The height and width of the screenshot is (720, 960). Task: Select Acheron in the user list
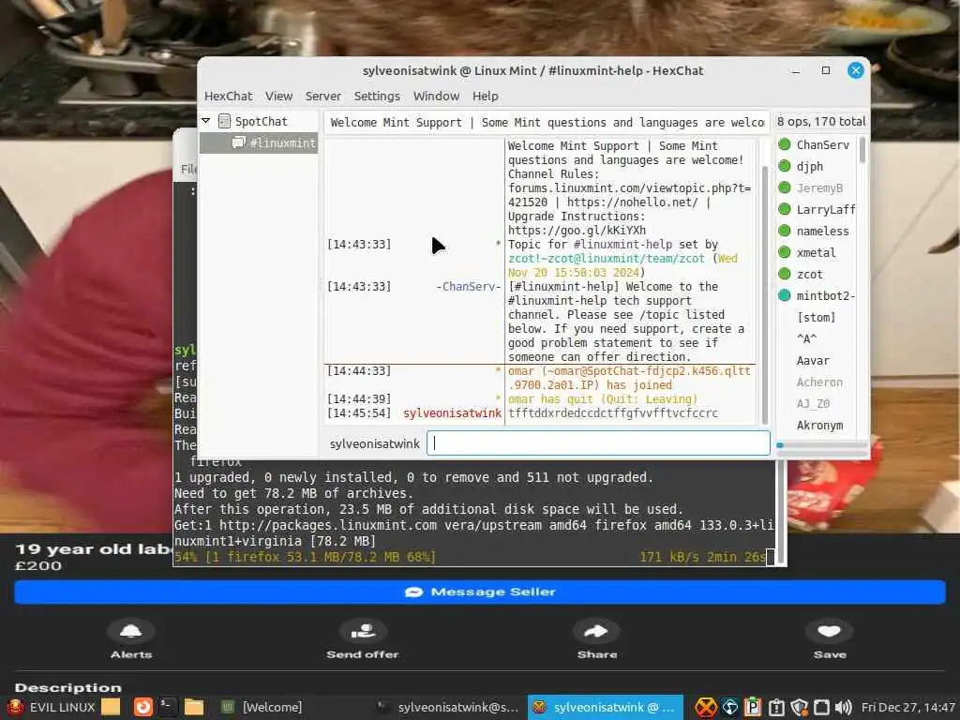[x=819, y=382]
